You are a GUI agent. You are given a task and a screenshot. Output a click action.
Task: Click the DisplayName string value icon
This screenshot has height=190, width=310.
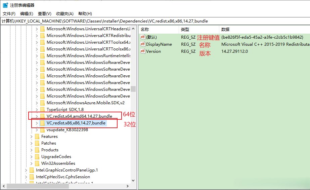[142, 44]
